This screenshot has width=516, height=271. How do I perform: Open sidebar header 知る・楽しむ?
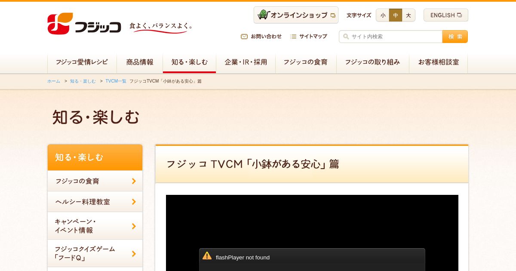point(95,157)
